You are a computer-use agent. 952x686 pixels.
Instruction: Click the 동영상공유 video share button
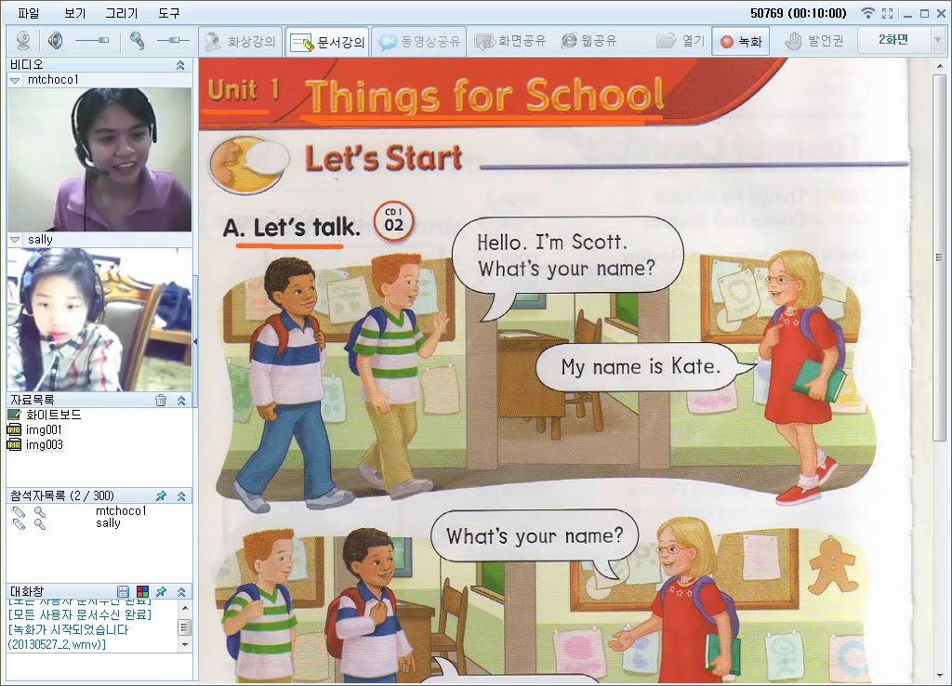tap(419, 41)
